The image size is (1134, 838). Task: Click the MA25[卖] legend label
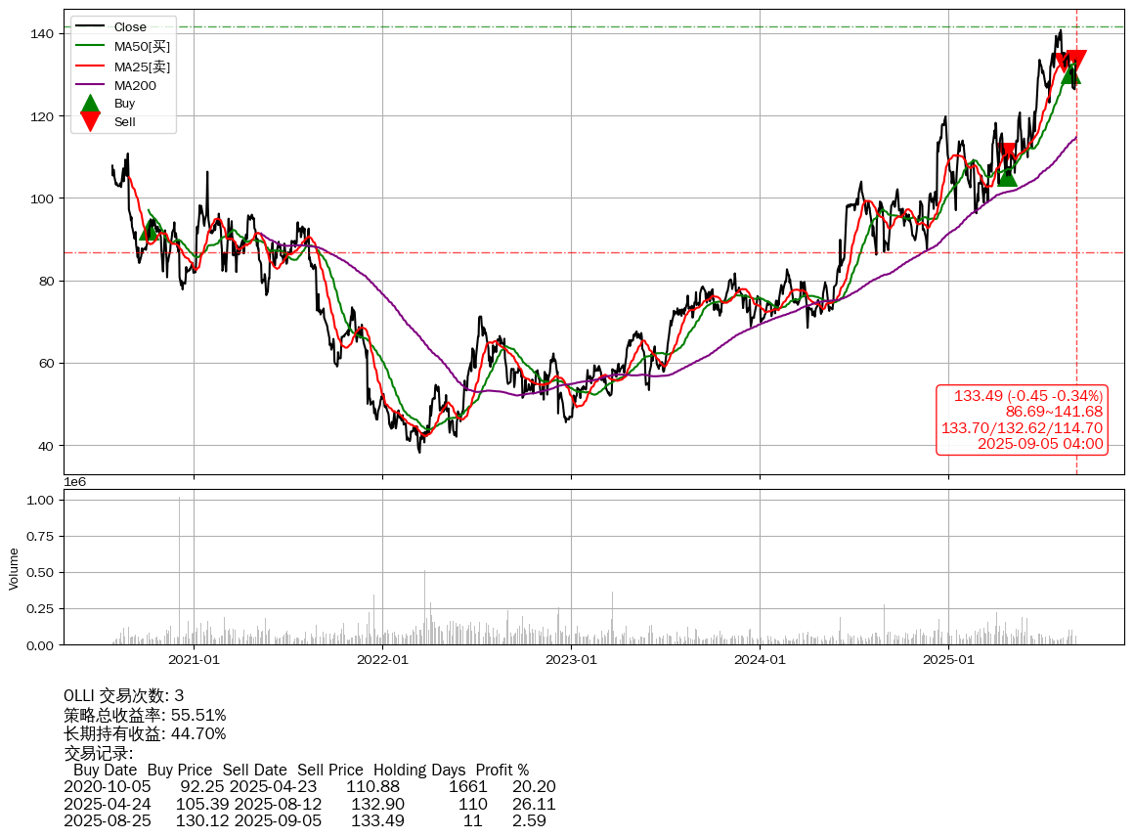[x=142, y=66]
